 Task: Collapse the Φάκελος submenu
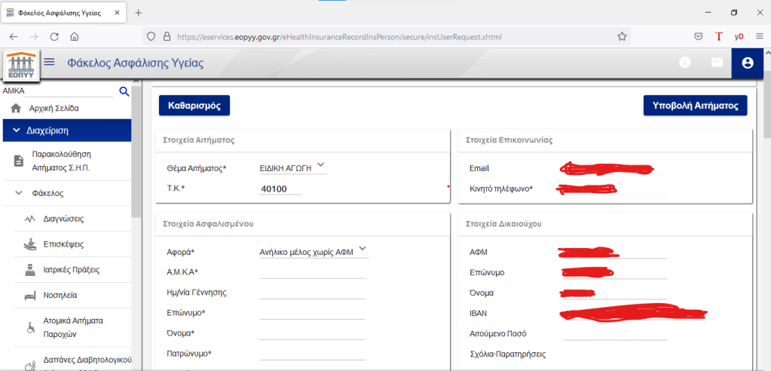20,193
